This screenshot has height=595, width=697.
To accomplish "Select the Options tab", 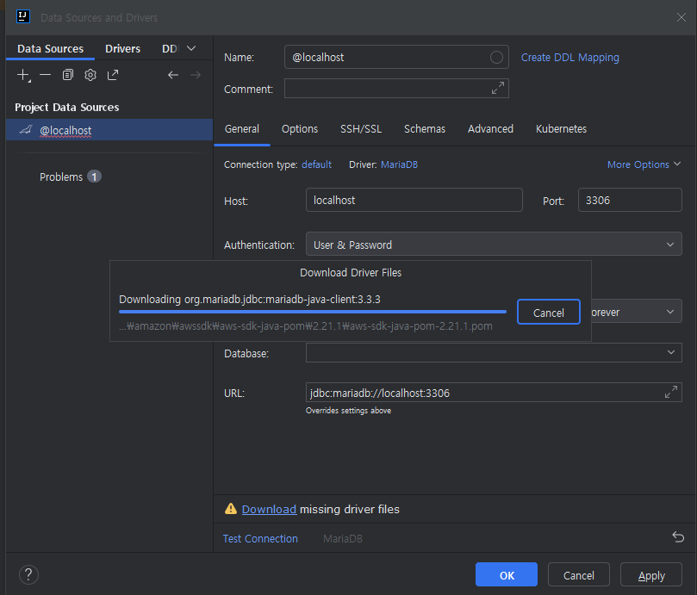I will pyautogui.click(x=300, y=129).
